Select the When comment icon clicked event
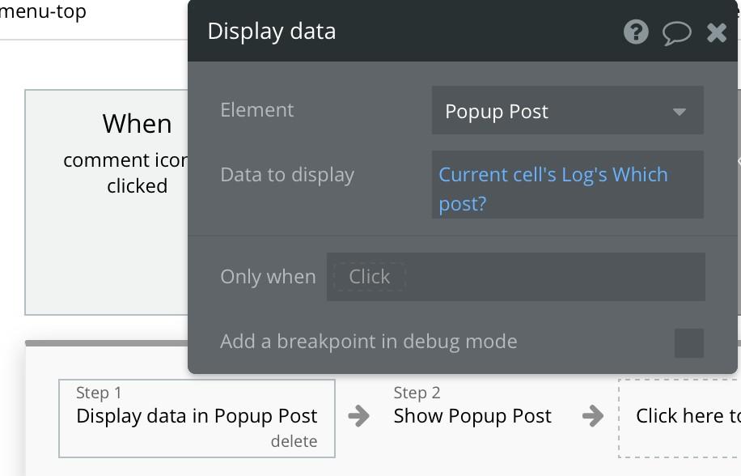The height and width of the screenshot is (476, 741). click(x=107, y=202)
